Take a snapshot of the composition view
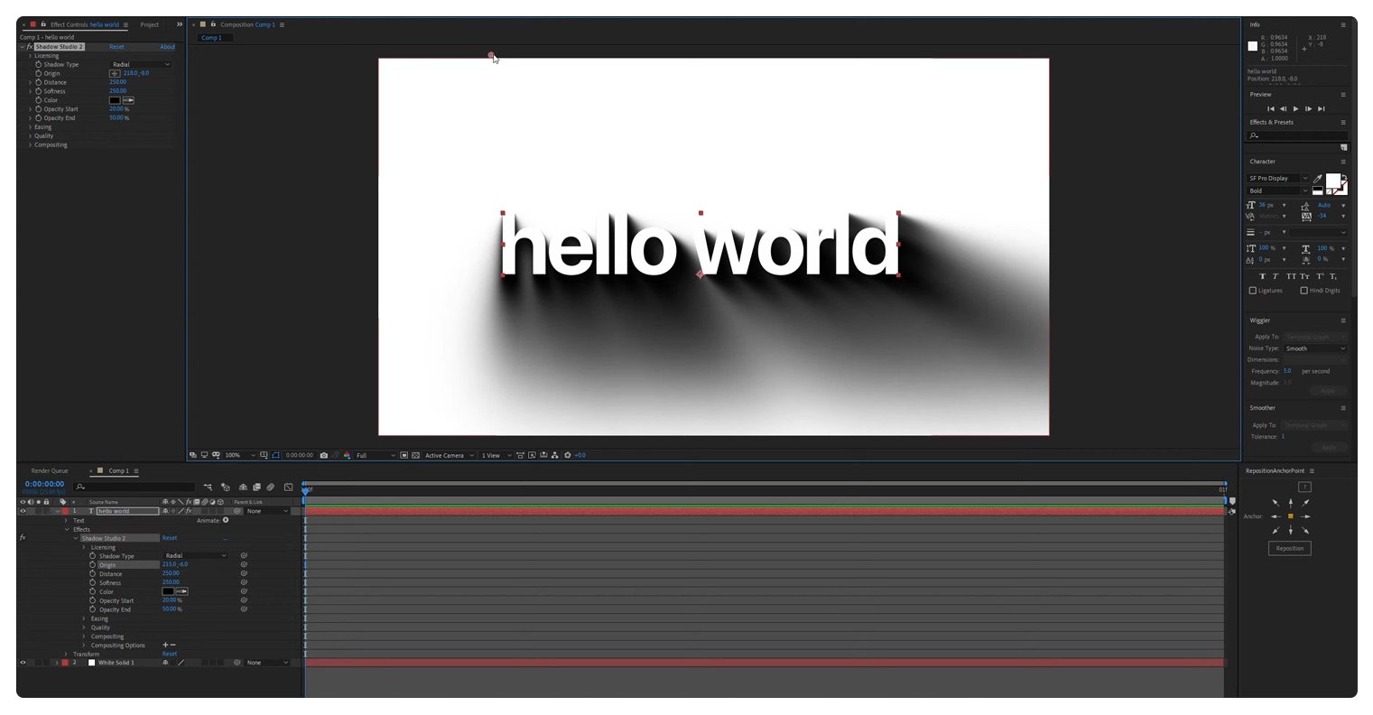Image resolution: width=1373 pixels, height=715 pixels. 323,455
